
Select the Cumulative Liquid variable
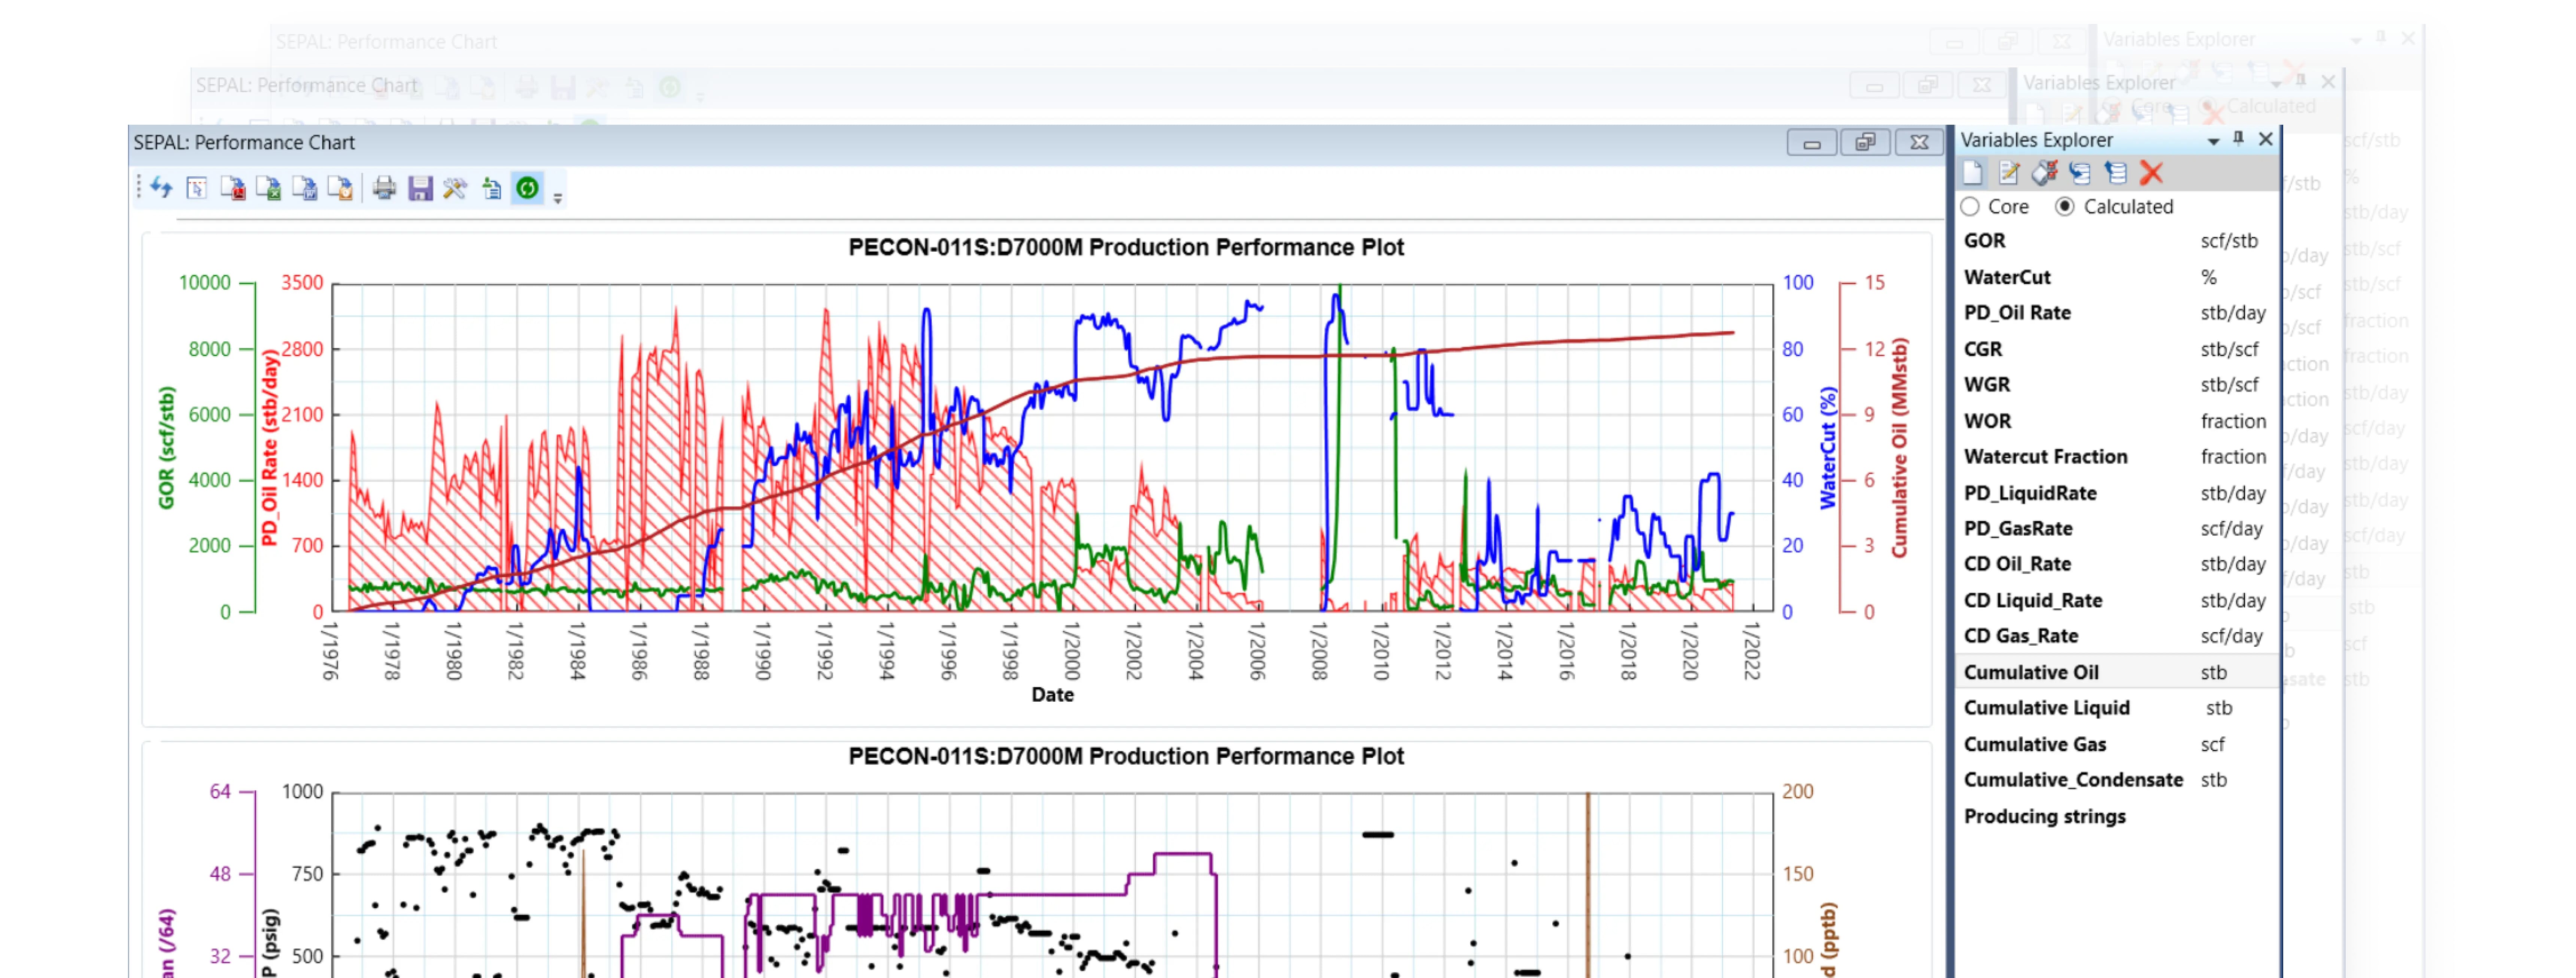click(x=2117, y=708)
